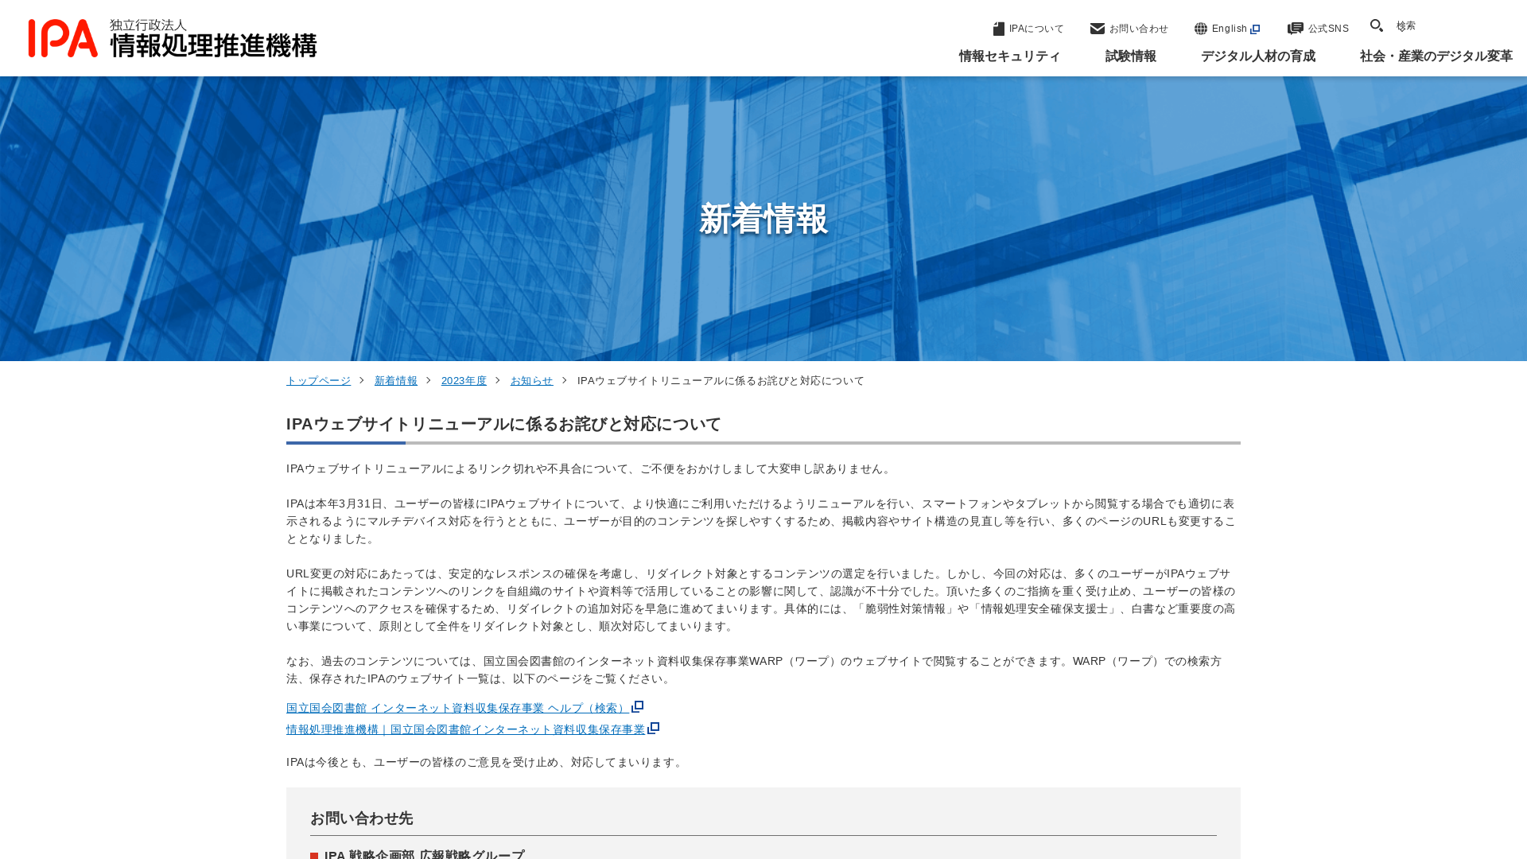Viewport: 1527px width, 859px height.
Task: Click the external link icon next to IPA WARP page
Action: pyautogui.click(x=655, y=728)
